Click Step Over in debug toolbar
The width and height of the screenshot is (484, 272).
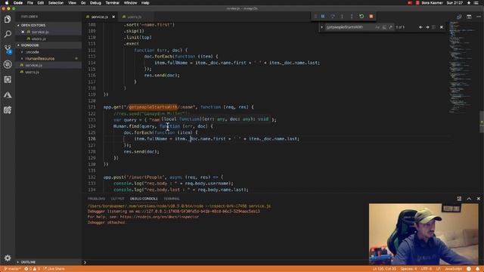(x=333, y=17)
